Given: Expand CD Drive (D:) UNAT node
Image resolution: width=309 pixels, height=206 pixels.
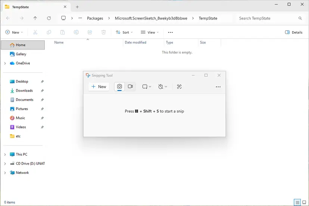Looking at the screenshot, I should click(5, 163).
